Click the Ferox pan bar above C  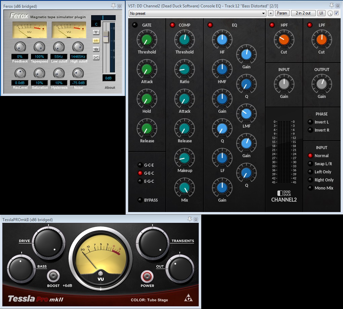click(x=103, y=18)
